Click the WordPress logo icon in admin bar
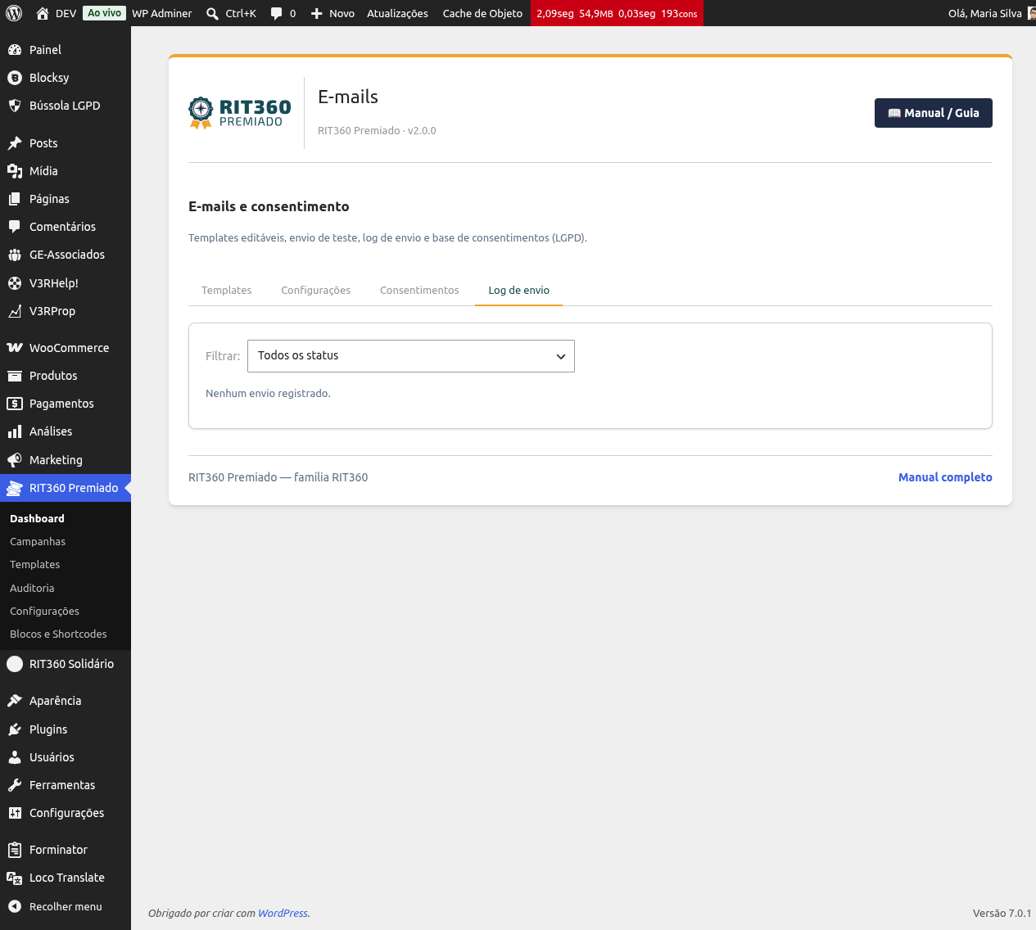 coord(14,13)
